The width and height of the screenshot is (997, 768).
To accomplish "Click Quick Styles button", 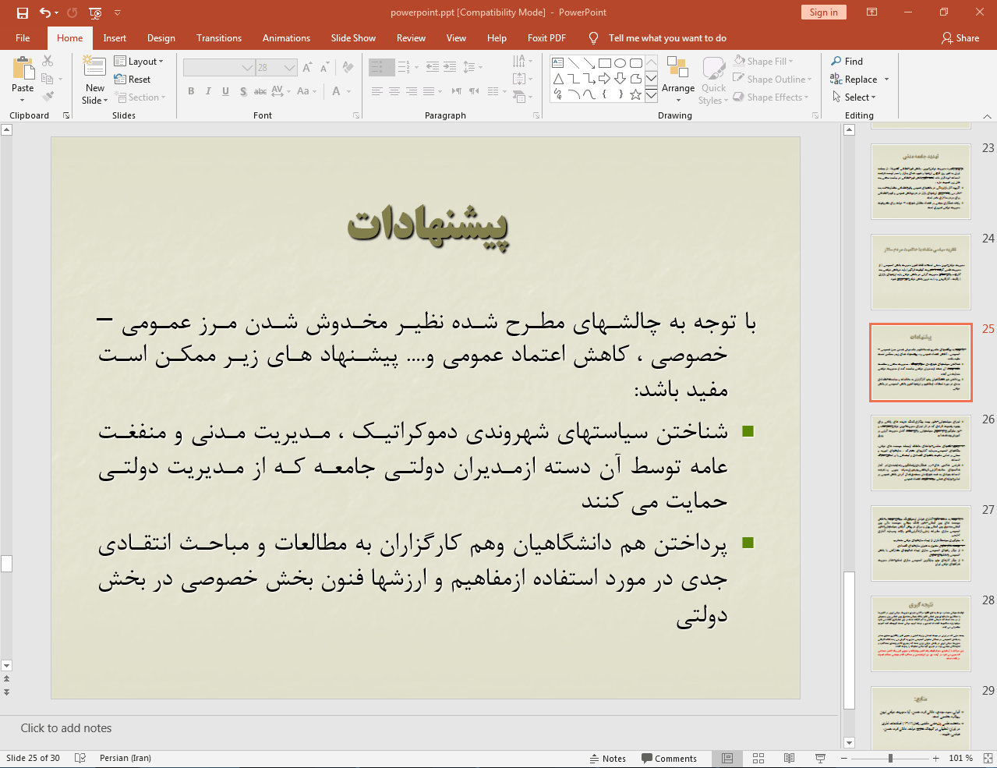I will pyautogui.click(x=713, y=80).
